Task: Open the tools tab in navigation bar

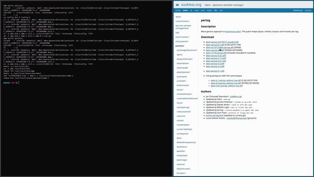Action: point(209,10)
